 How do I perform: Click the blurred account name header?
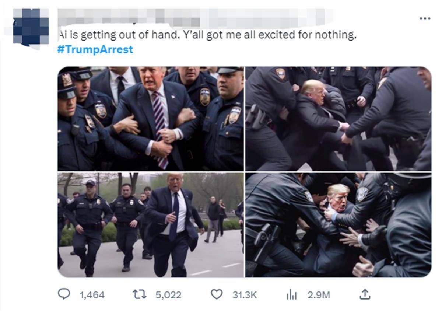(195, 17)
